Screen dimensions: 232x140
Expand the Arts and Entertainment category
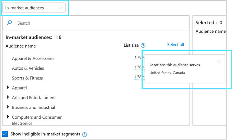8,98
